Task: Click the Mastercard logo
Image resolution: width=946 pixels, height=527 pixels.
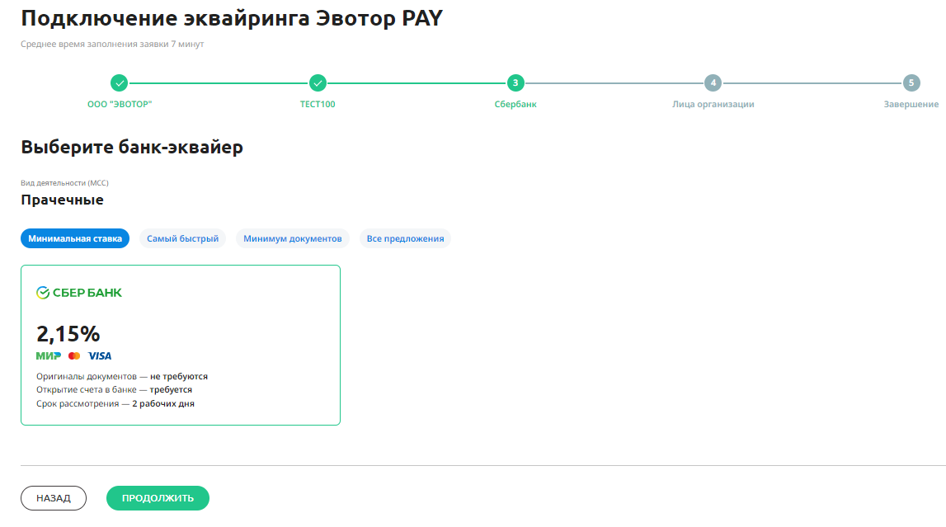Action: click(x=74, y=355)
